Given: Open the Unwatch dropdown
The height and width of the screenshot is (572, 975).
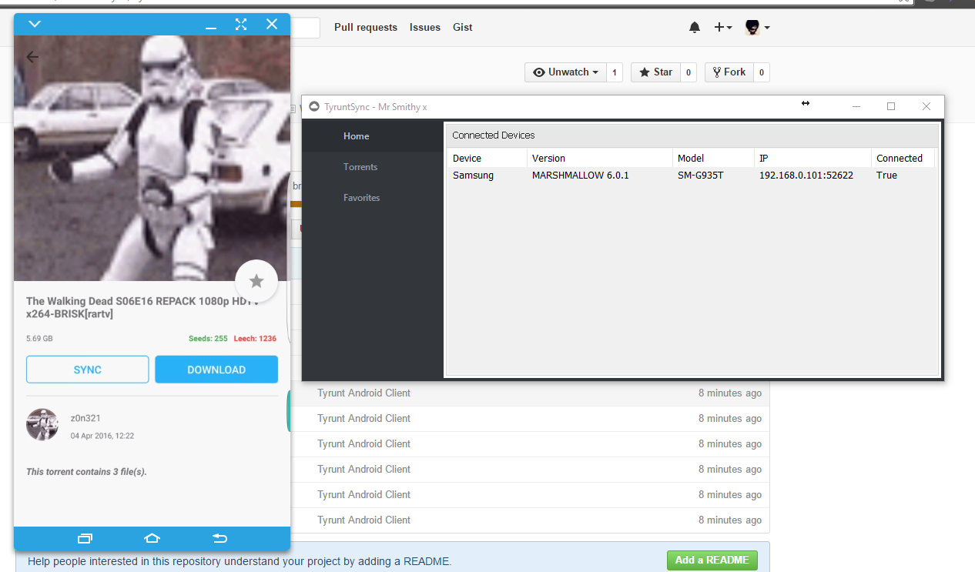Looking at the screenshot, I should 565,72.
